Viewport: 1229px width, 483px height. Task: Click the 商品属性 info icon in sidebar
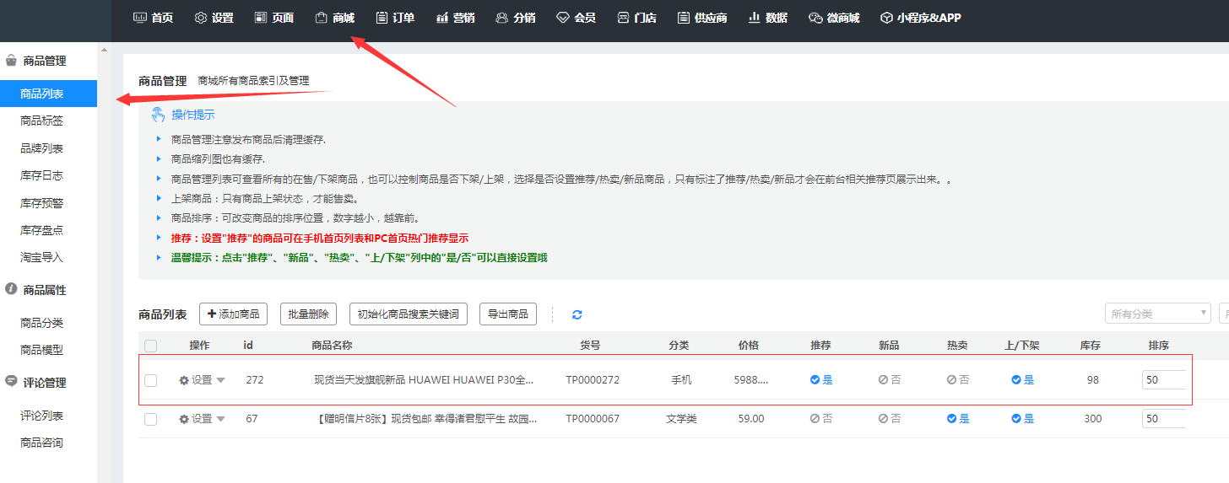(11, 289)
